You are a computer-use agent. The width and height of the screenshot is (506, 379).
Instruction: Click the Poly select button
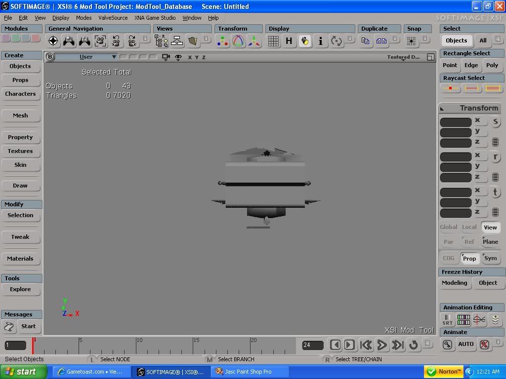[492, 65]
